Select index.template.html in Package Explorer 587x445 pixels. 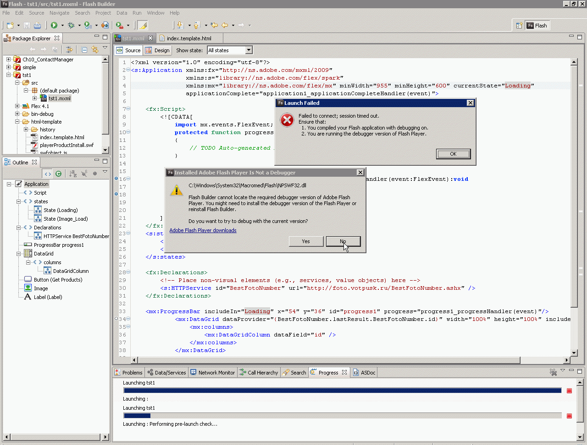pos(62,137)
